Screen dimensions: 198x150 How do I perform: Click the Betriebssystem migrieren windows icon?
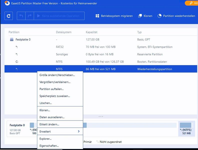[97, 16]
